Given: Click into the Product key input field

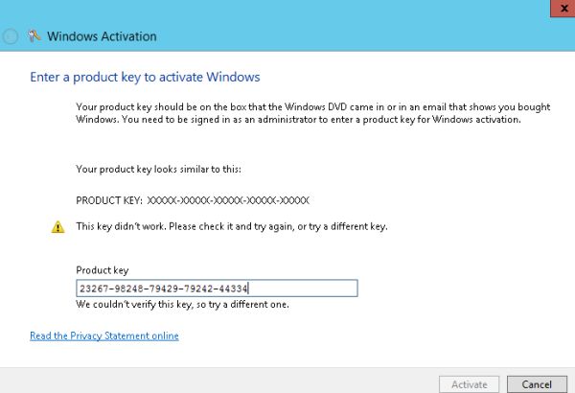Looking at the screenshot, I should tap(217, 289).
